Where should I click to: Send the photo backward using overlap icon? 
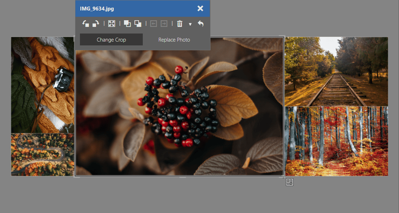tap(138, 23)
